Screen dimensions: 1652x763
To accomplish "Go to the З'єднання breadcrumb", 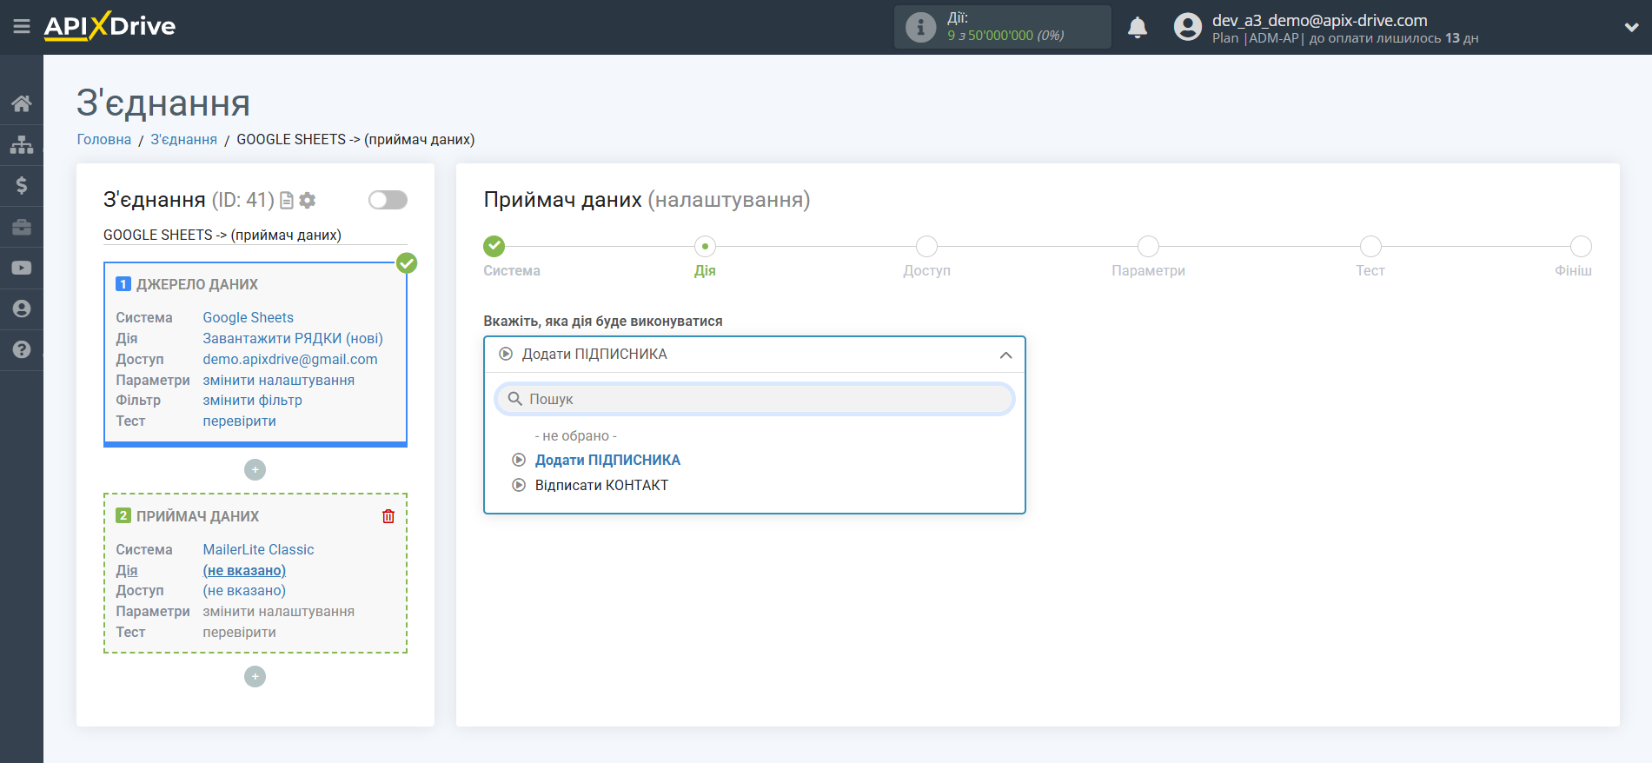I will tap(184, 139).
